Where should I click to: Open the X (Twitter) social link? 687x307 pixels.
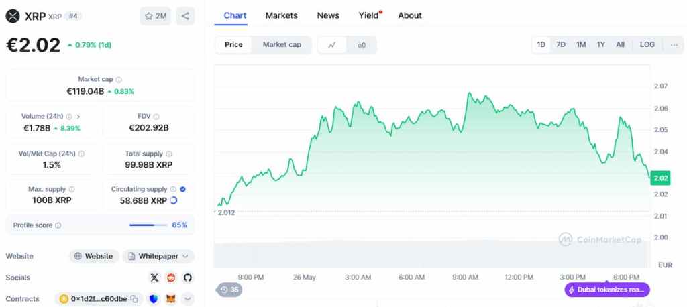[x=155, y=278]
